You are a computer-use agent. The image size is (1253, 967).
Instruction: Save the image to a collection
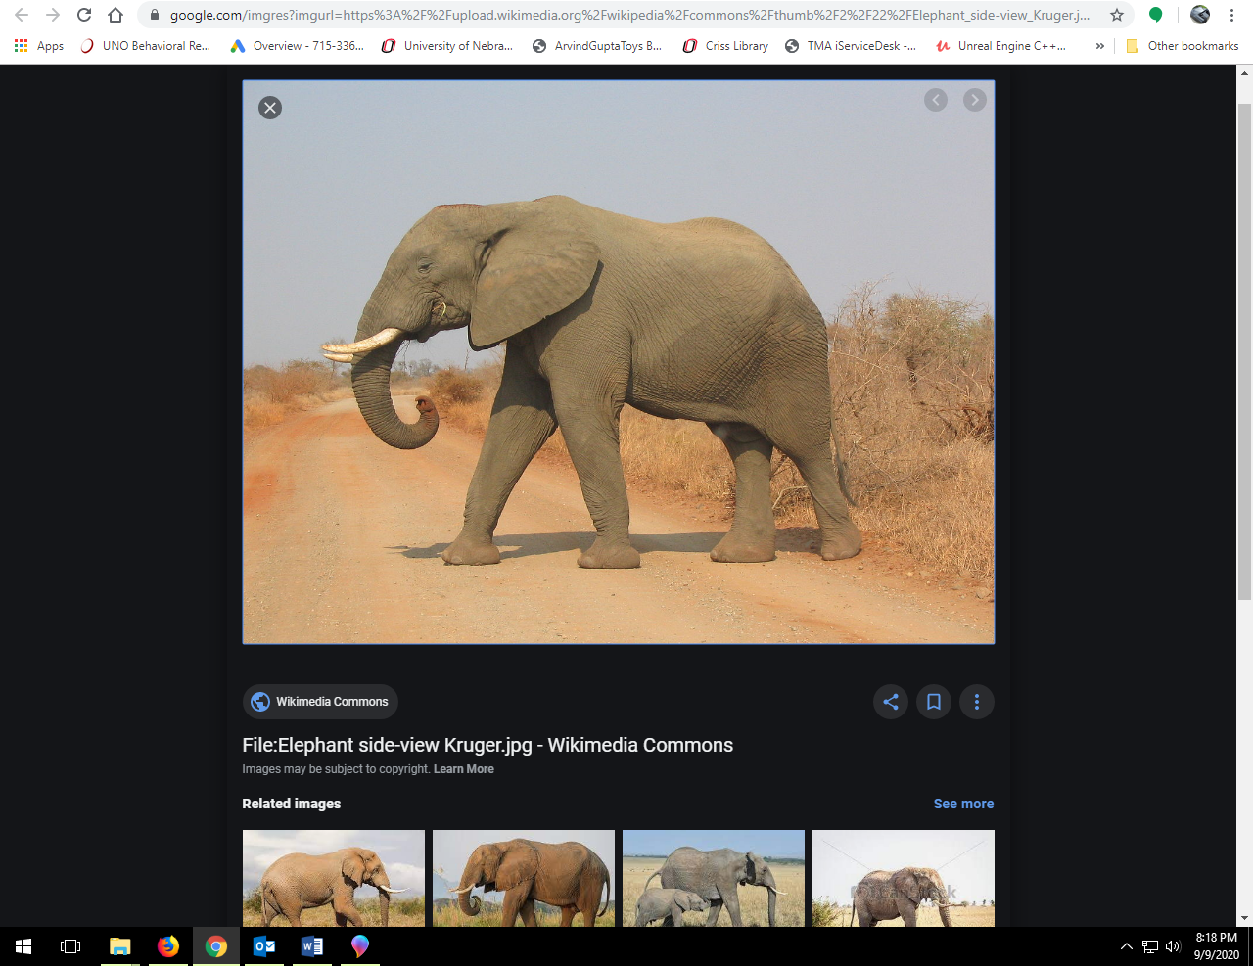tap(933, 702)
